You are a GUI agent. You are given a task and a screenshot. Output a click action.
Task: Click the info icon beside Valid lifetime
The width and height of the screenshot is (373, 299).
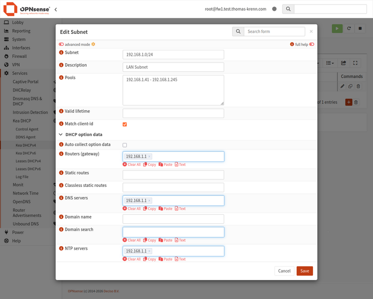[61, 111]
